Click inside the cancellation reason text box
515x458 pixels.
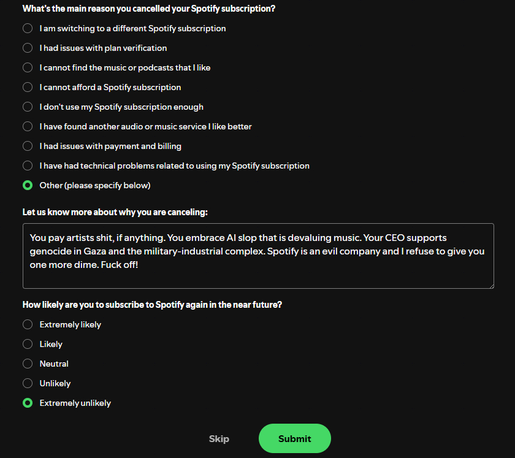point(257,256)
